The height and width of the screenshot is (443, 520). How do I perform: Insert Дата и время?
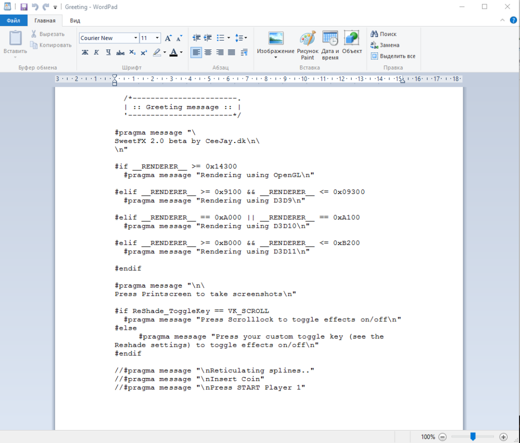pos(330,45)
